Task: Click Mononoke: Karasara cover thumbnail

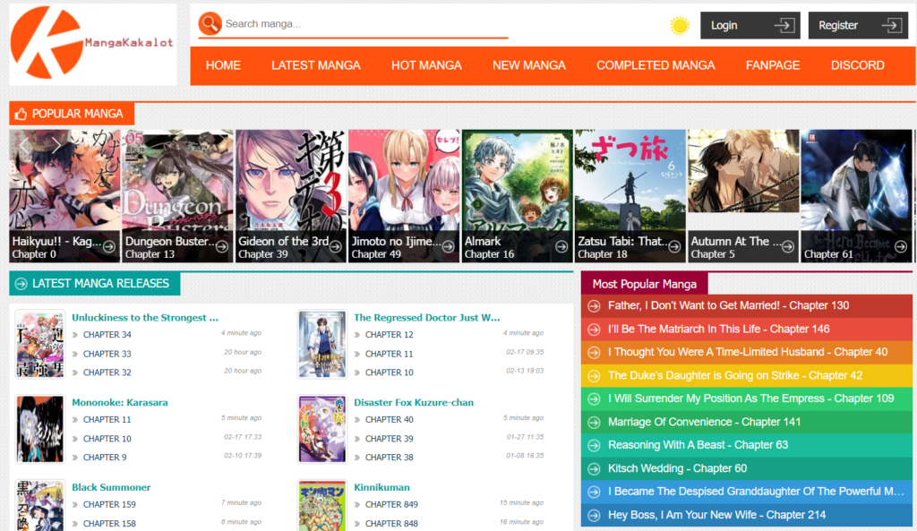Action: tap(39, 429)
